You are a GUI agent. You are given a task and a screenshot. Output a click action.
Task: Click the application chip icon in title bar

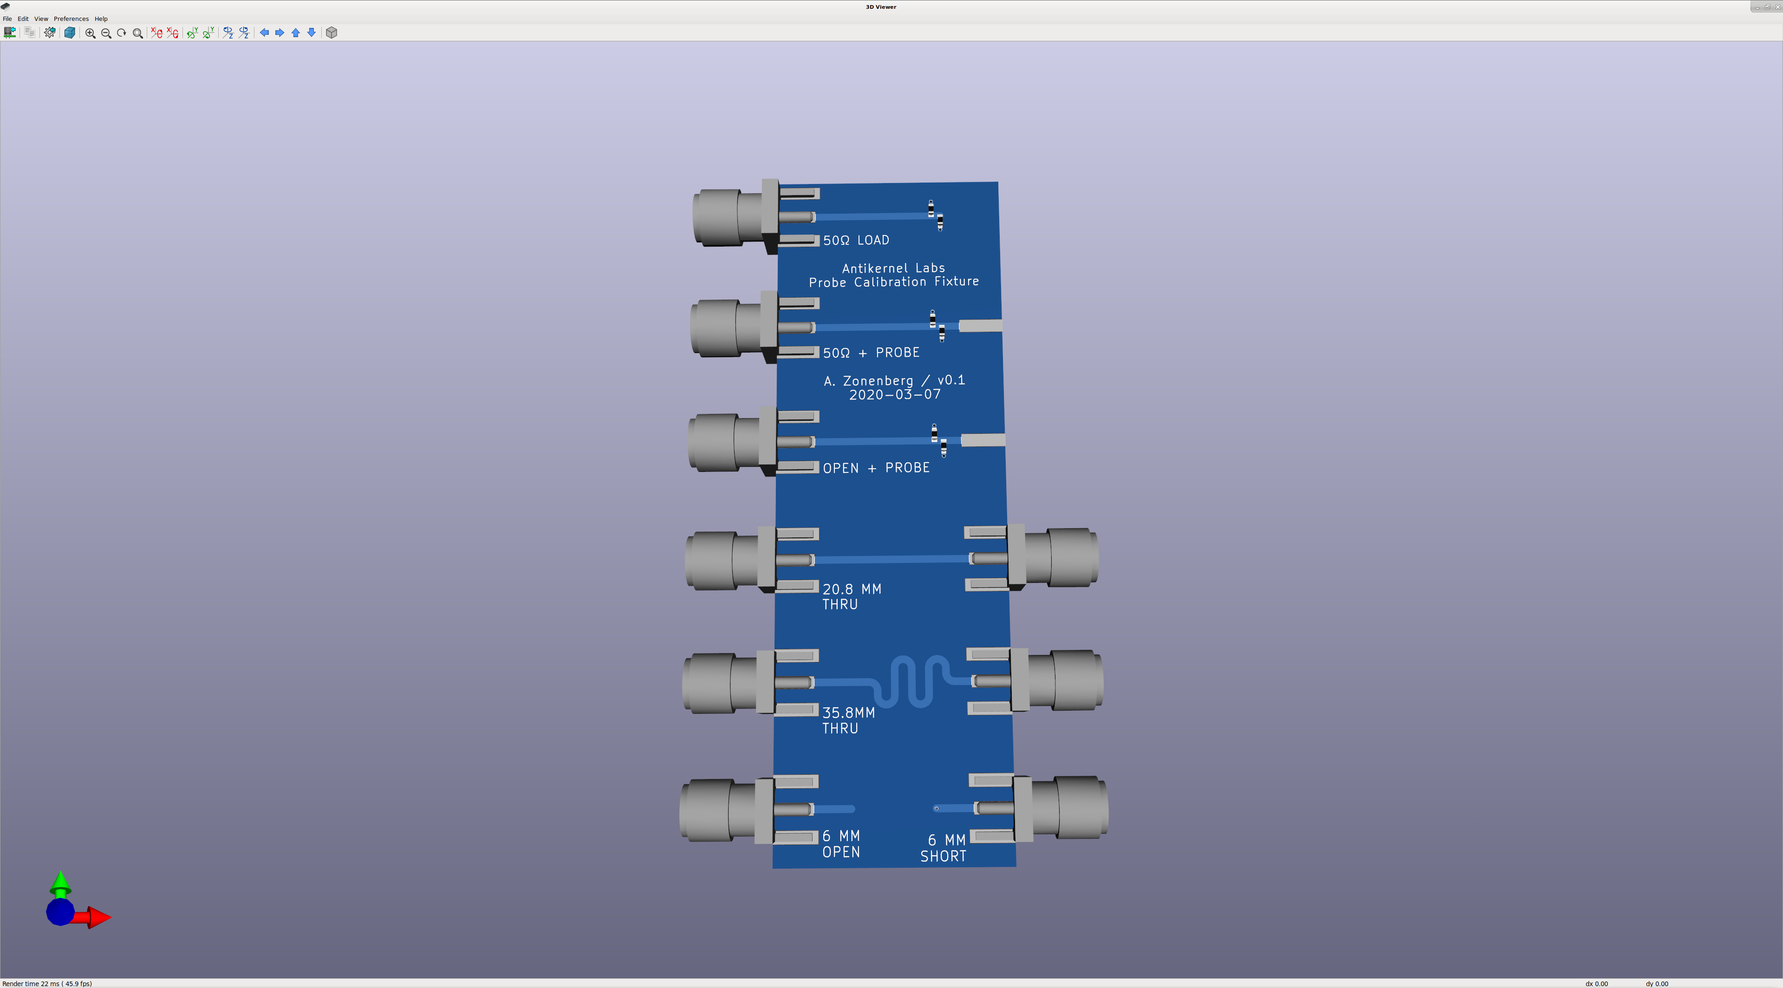pyautogui.click(x=6, y=6)
